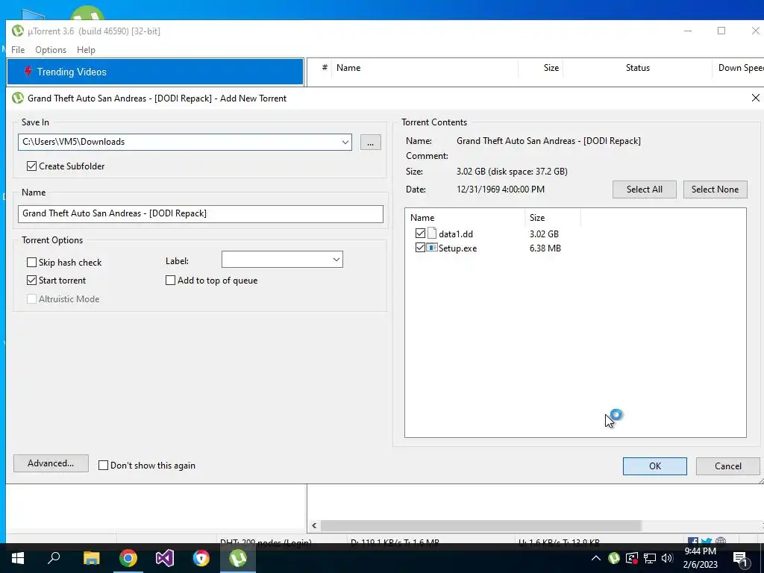Tick Don't show this again
764x573 pixels.
click(x=103, y=466)
